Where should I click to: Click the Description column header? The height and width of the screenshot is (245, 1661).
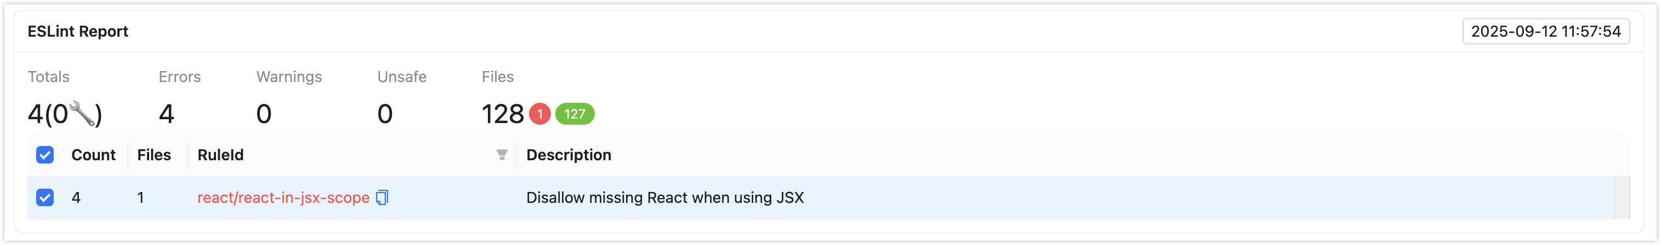tap(568, 155)
